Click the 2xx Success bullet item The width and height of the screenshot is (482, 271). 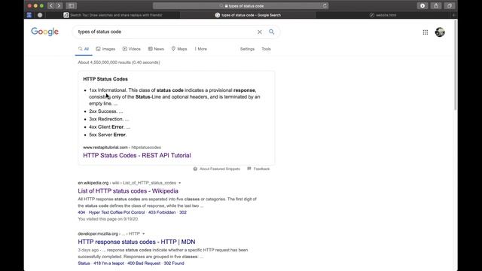coord(105,111)
